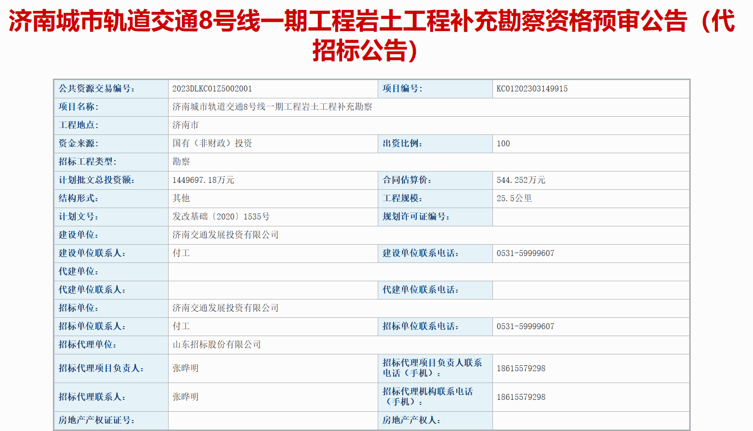Click the 房地产产权人 label

(411, 420)
